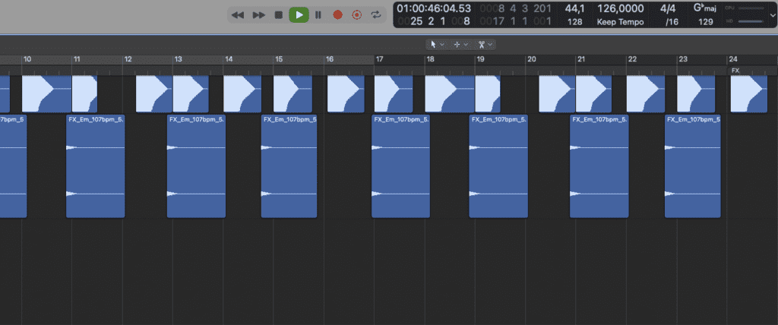The image size is (778, 325).
Task: Stop playback with the Stop button
Action: coord(279,15)
